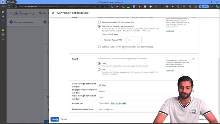Viewport: 220px width, 124px height.
Task: Switch to the Google Ads vertical tab
Action: pyautogui.click(x=3, y=34)
